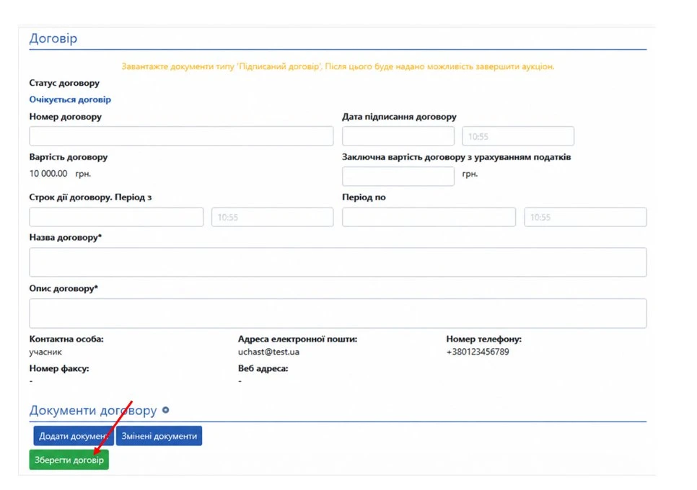Click the uchast@test.ua email address
This screenshot has height=490, width=697.
click(x=268, y=352)
